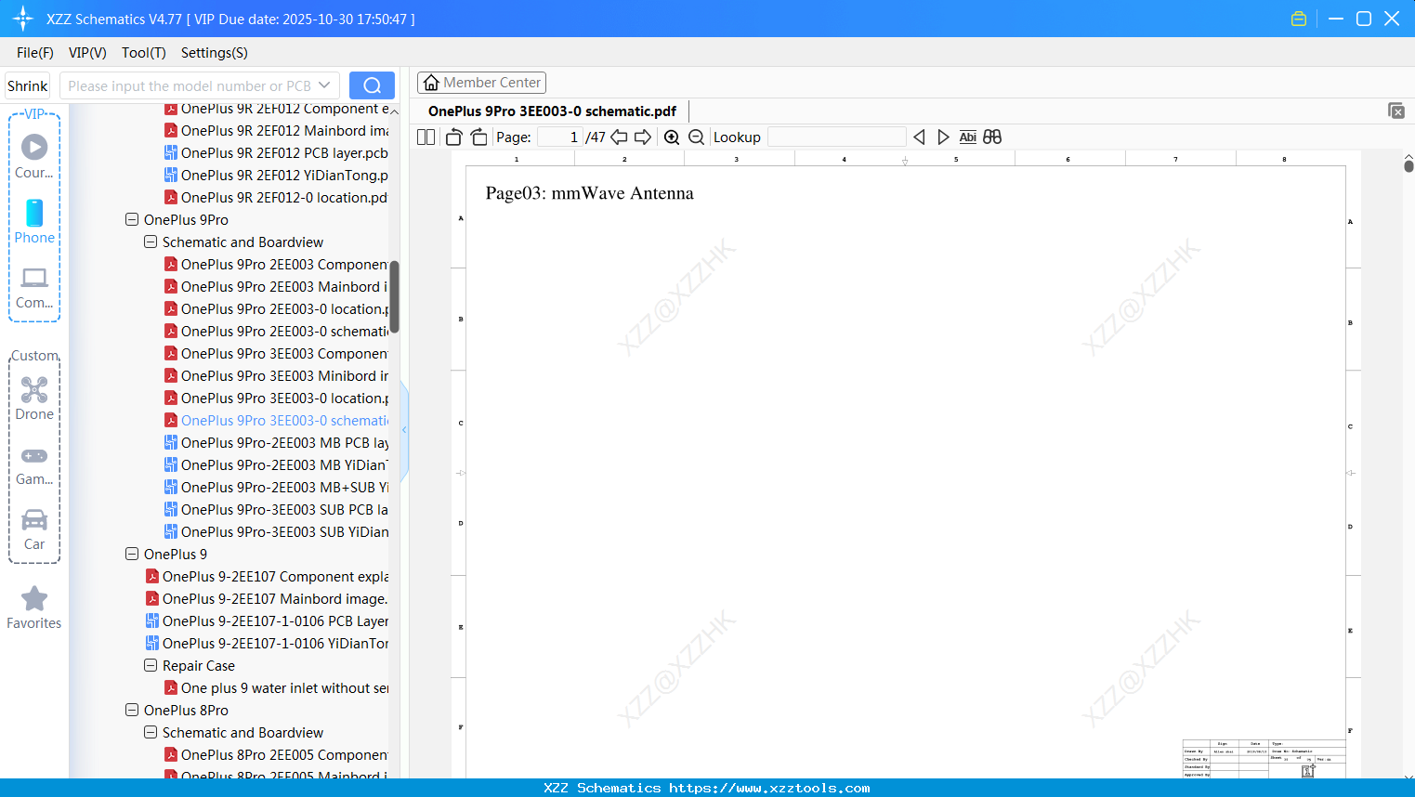Open the File menu
This screenshot has height=797, width=1415.
click(35, 53)
